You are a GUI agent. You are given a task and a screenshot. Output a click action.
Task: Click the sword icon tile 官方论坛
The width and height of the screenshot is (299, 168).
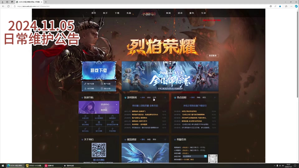[85, 130]
